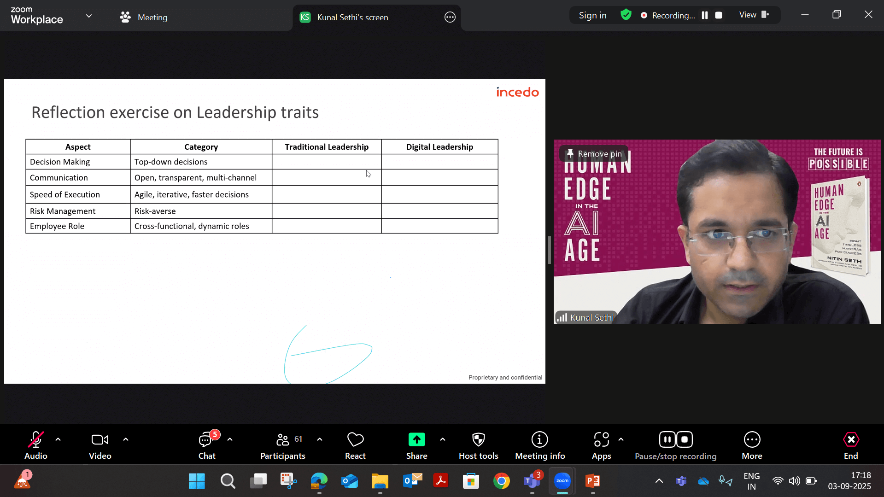Open the Chat panel

[206, 445]
